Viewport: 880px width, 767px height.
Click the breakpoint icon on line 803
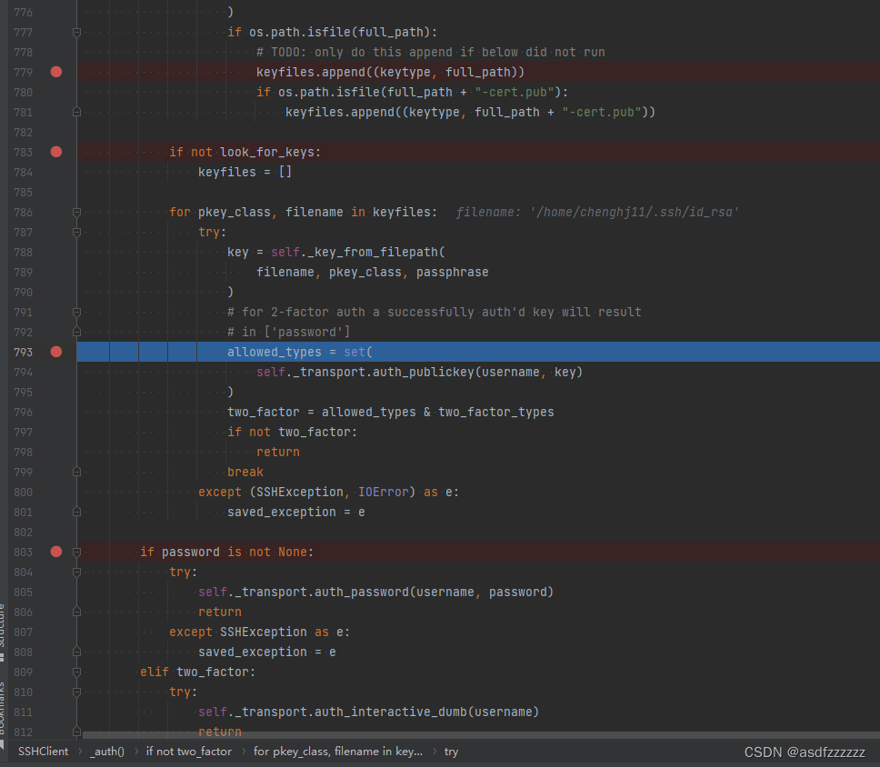55,552
